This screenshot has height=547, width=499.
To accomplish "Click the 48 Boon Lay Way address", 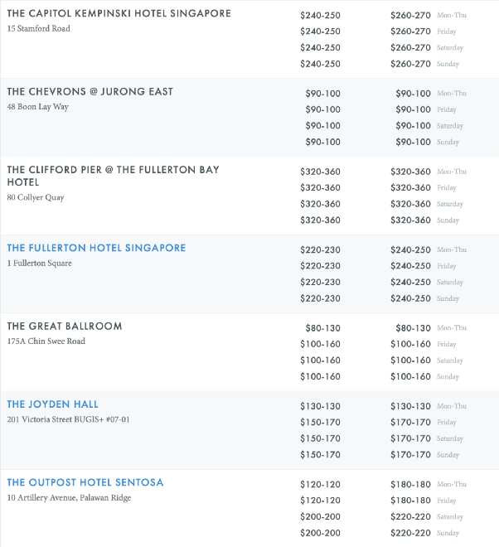I will click(x=37, y=107).
